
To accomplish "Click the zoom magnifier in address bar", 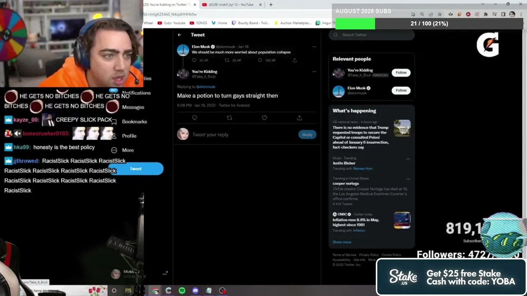I will 422,14.
